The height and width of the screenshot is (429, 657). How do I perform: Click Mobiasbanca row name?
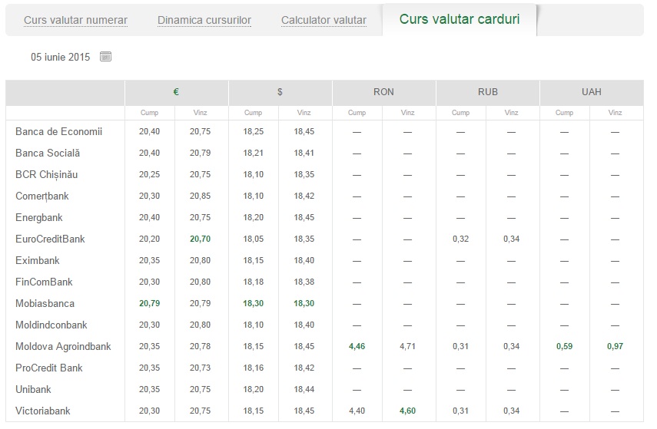click(x=45, y=303)
